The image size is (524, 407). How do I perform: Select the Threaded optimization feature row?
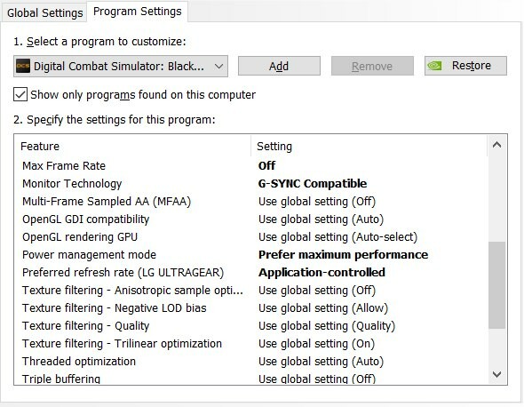point(250,361)
